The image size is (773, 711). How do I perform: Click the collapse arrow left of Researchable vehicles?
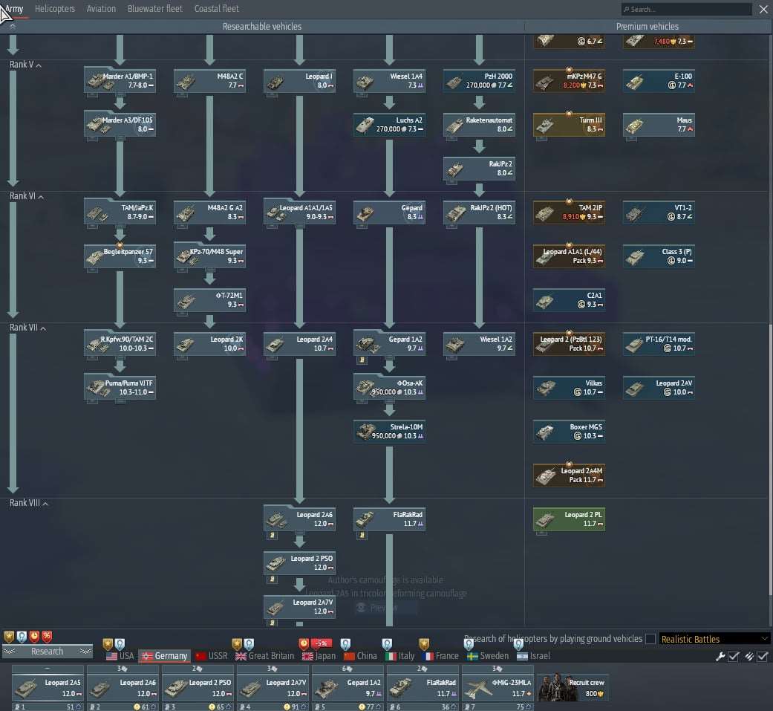coord(13,27)
